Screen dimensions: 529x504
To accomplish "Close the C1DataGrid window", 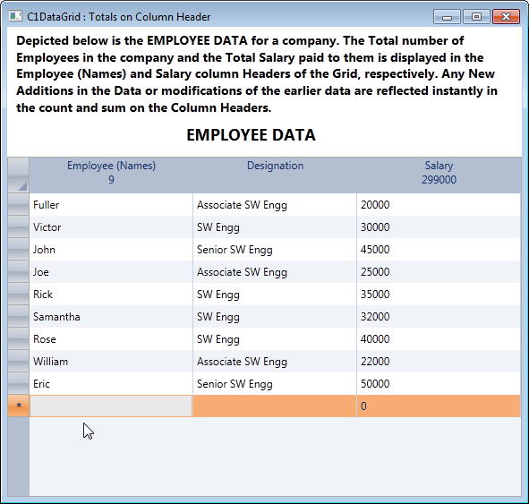I will (x=506, y=17).
